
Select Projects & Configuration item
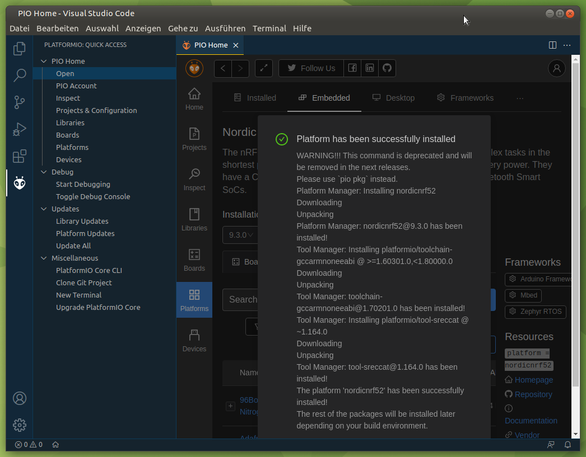tap(96, 110)
